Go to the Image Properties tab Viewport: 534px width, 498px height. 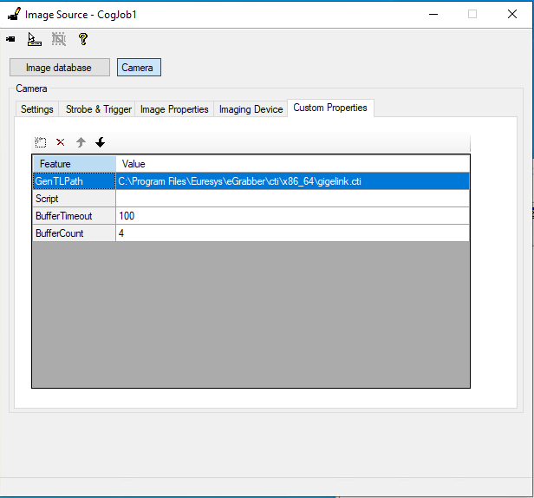pyautogui.click(x=174, y=109)
